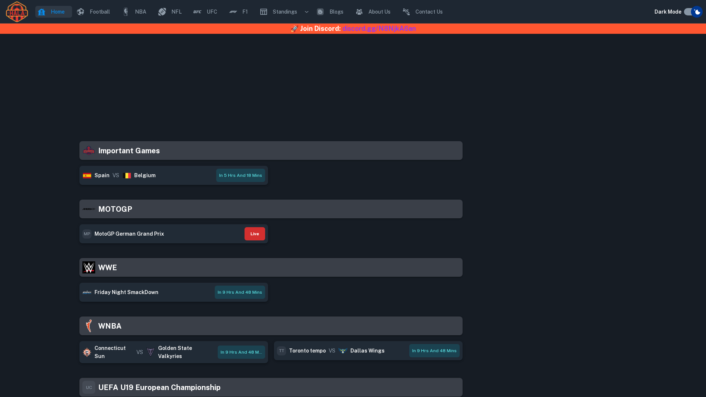The width and height of the screenshot is (706, 397).
Task: Click the Dark Mode label
Action: point(668,12)
